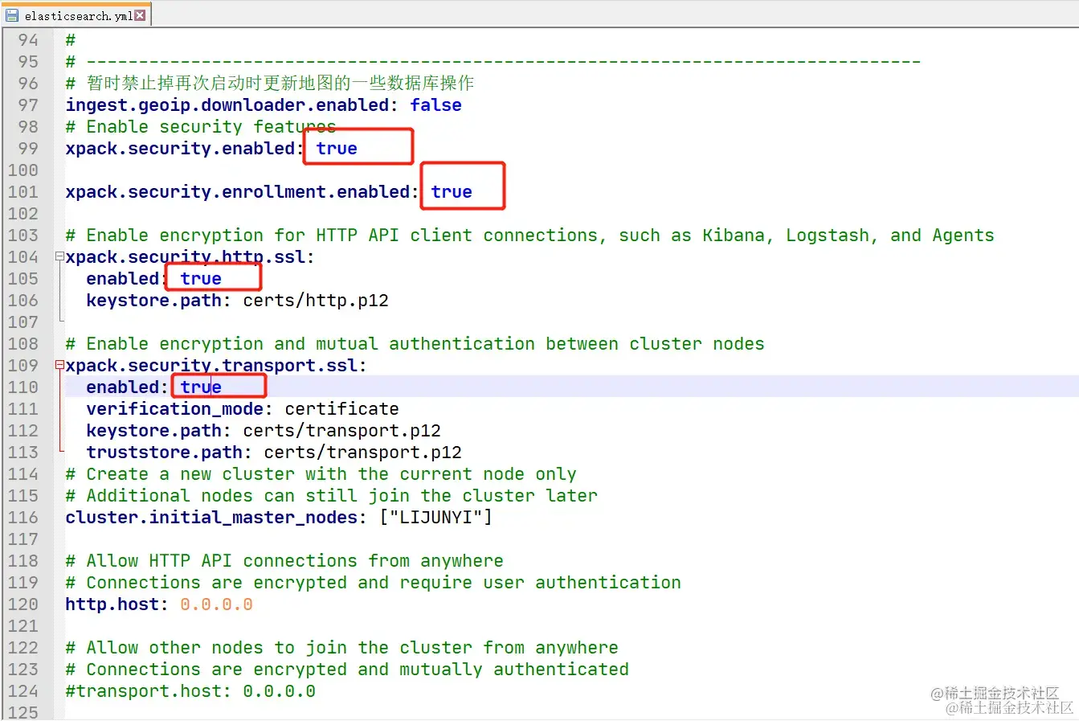Select the elasticsearch.yml file tab
Screen dimensions: 1079x721
(76, 14)
